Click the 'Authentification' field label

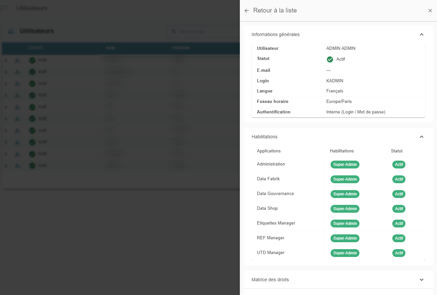pyautogui.click(x=274, y=112)
